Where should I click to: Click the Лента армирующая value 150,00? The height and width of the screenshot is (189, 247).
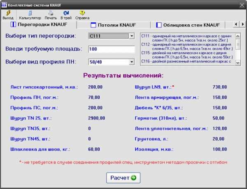click(x=220, y=97)
